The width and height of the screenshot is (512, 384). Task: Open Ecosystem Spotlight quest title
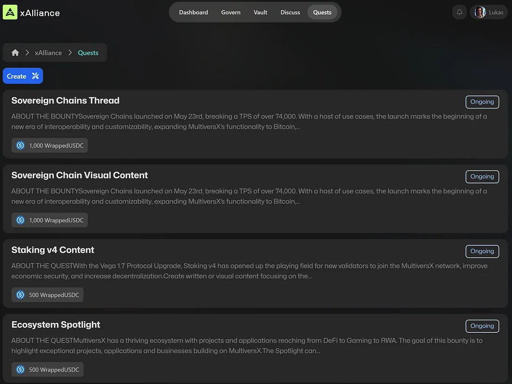tap(56, 325)
